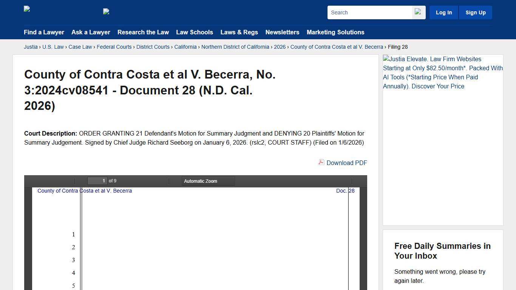Select Find a Lawyer in the navigation

pyautogui.click(x=44, y=32)
